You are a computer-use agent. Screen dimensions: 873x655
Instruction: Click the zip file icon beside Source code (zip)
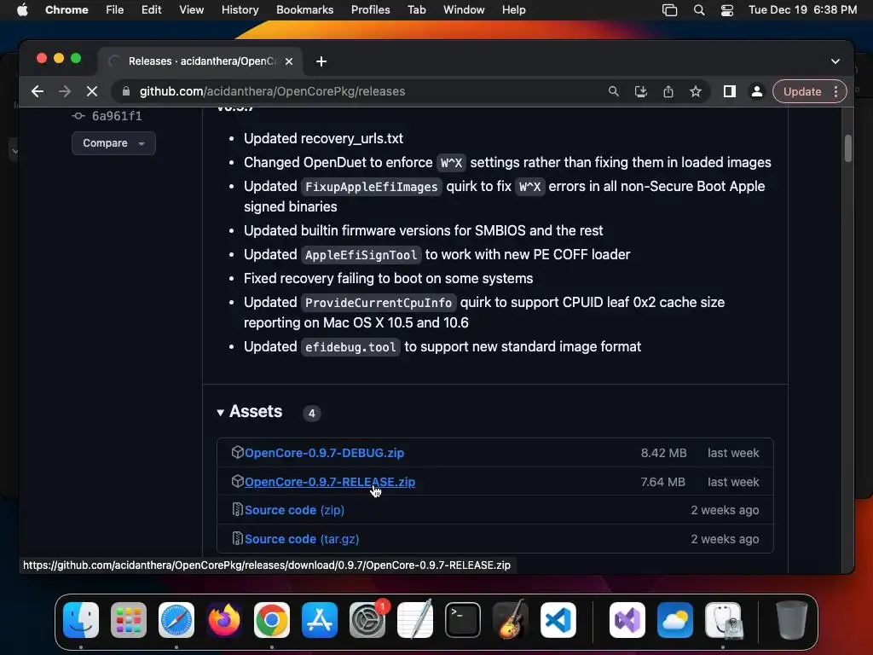pos(237,510)
